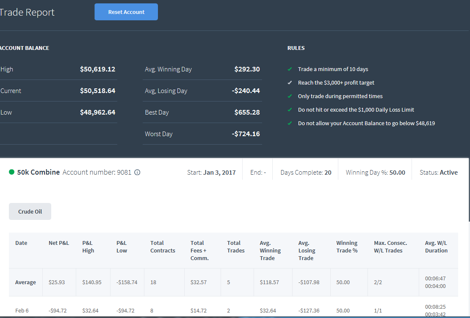The width and height of the screenshot is (470, 318).
Task: Click the Trade Report page title
Action: tap(27, 12)
